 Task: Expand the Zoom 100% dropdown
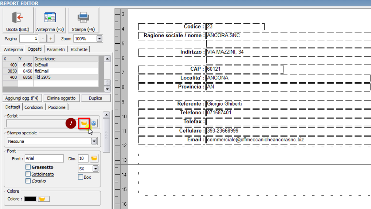[x=99, y=39]
